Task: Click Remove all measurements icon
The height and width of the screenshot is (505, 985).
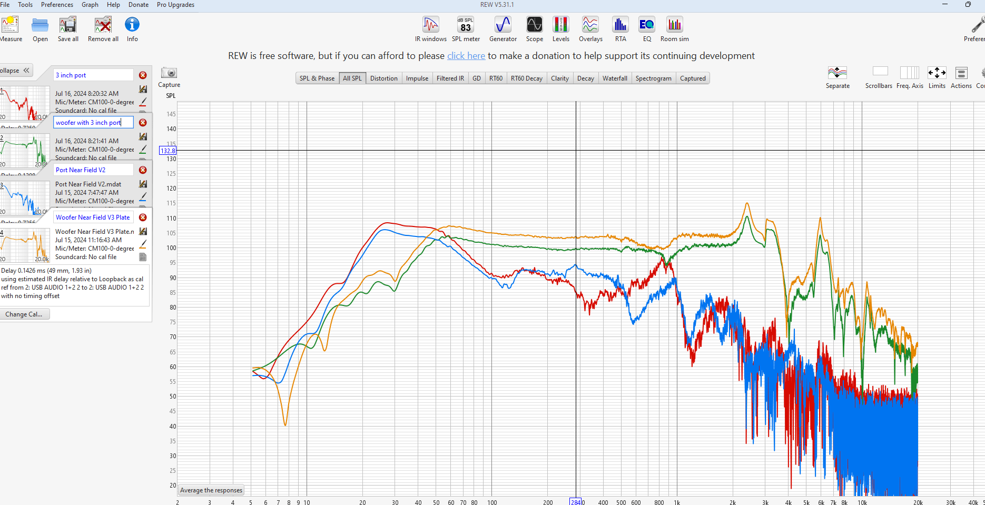Action: (103, 25)
